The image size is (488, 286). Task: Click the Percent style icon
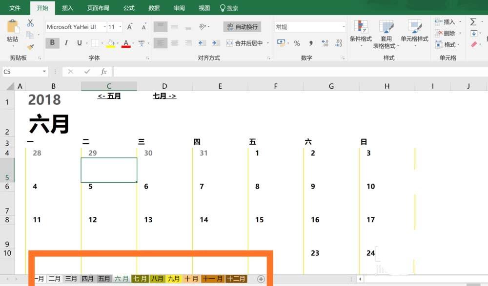[297, 43]
